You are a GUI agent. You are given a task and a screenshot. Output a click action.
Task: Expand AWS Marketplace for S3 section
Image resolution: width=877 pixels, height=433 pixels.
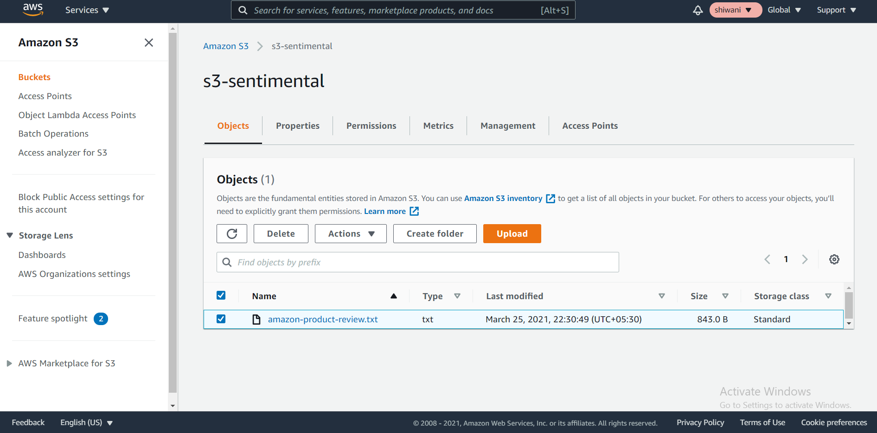9,364
